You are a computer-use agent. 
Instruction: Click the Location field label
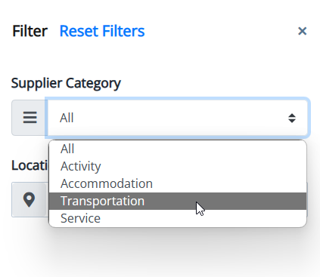[x=30, y=165]
